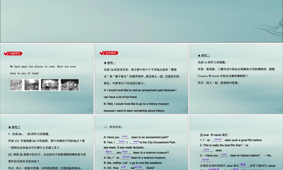Click the filled answer 'went' before 'to the City'
This screenshot has height=170, width=283.
136,141
